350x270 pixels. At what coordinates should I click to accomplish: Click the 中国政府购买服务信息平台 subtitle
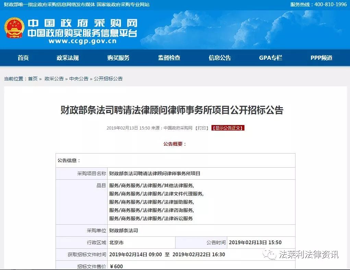click(x=82, y=33)
